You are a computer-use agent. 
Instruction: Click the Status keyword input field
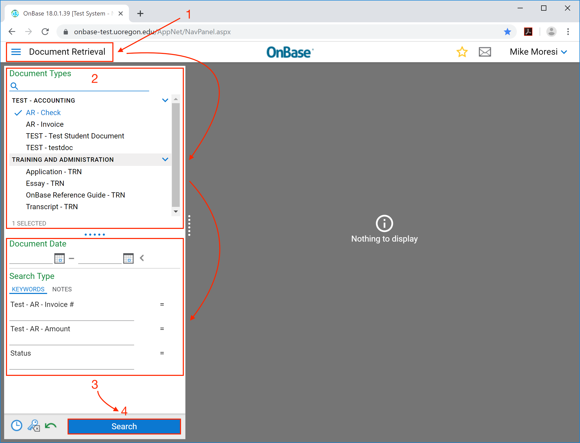[72, 364]
